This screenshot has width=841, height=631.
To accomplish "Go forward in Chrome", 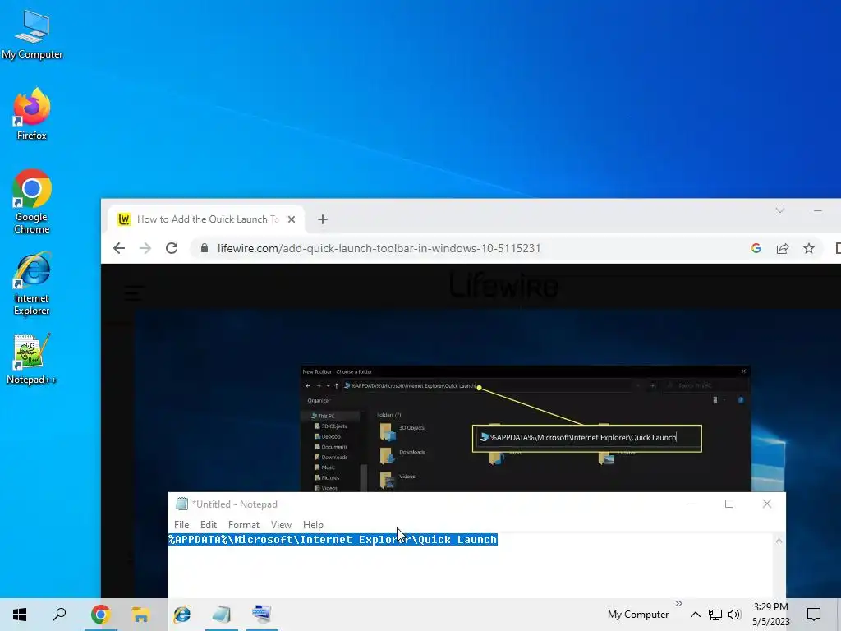I will [145, 248].
